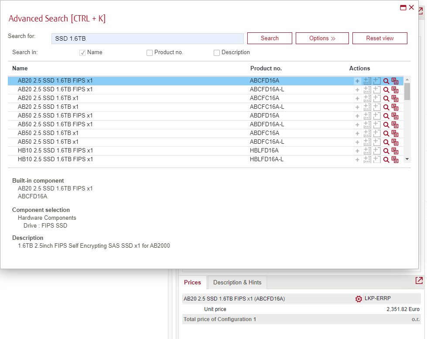Screen dimensions: 427x339
Task: Click add-to-new-box icon in ABDFD16A row
Action: pos(376,116)
